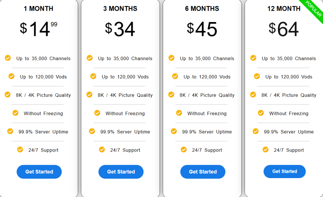Click Get Started under the 12 Month plan

coord(284,172)
